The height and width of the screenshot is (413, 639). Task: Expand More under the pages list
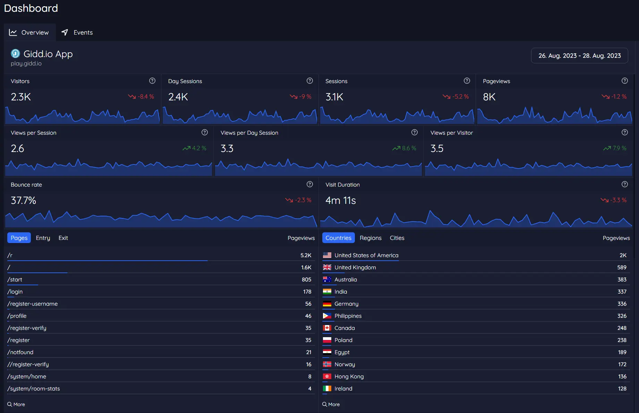click(16, 404)
